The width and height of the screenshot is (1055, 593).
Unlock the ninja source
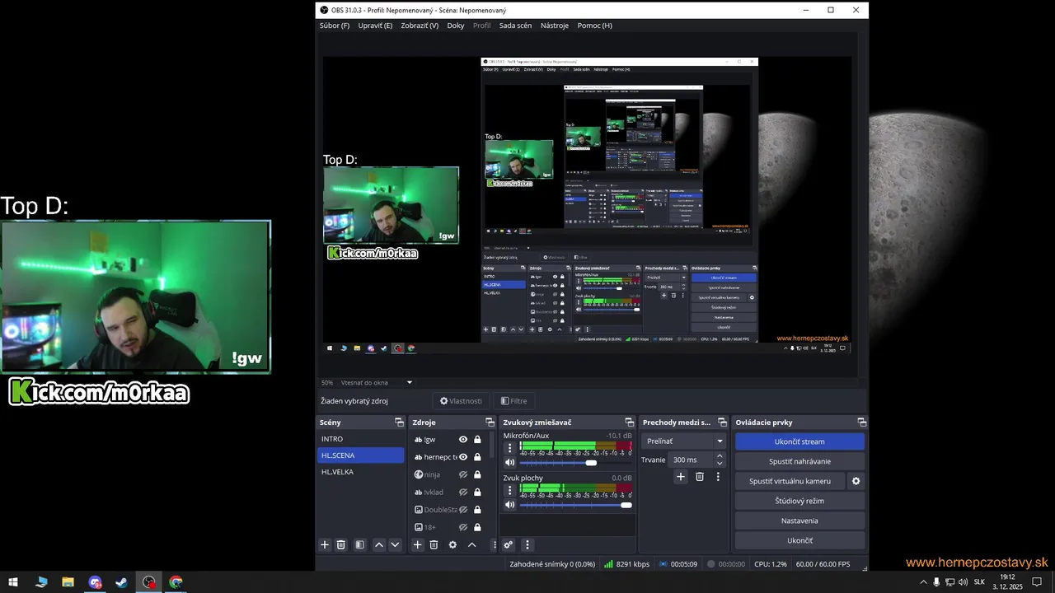coord(477,474)
